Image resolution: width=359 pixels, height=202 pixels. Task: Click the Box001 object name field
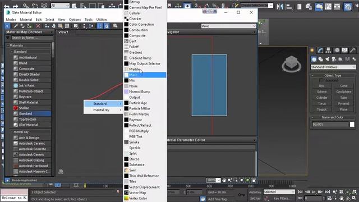coord(330,125)
